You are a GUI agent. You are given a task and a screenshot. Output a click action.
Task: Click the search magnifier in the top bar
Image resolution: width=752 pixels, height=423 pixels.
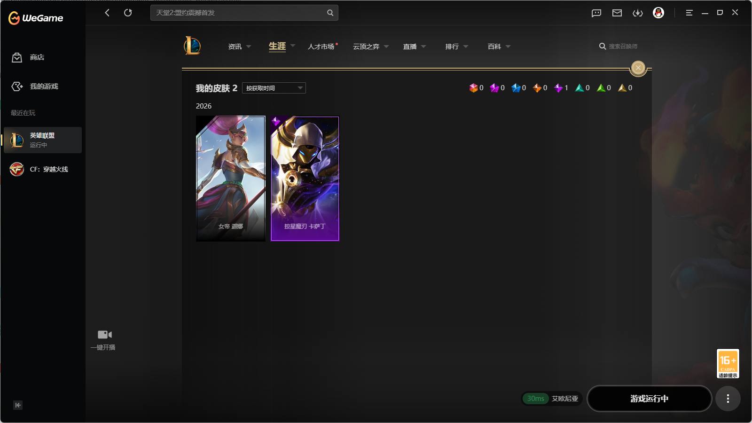coord(330,13)
